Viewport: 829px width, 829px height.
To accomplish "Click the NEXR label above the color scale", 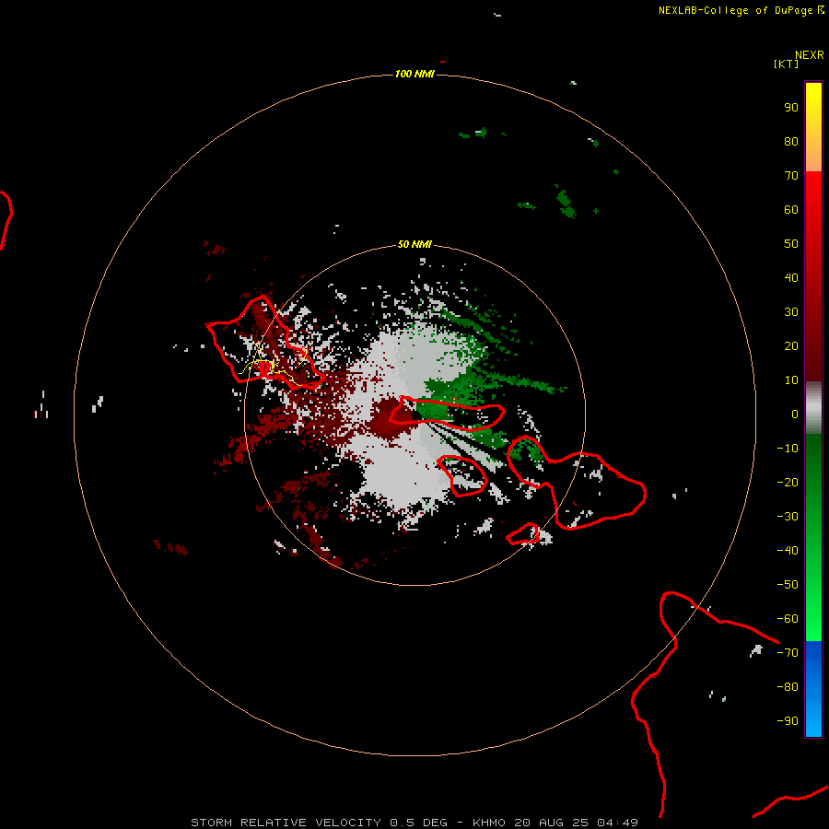I will tap(810, 54).
